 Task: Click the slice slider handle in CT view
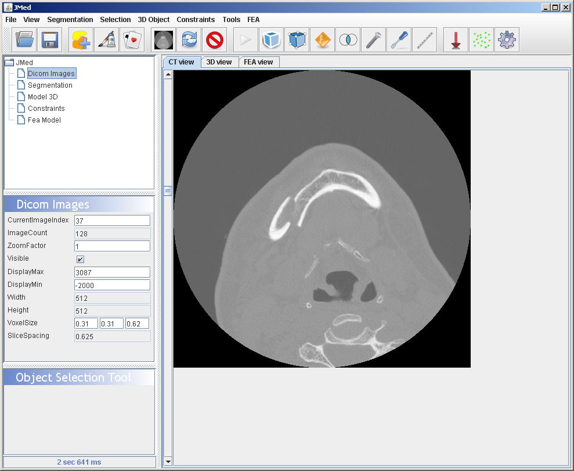click(x=168, y=190)
